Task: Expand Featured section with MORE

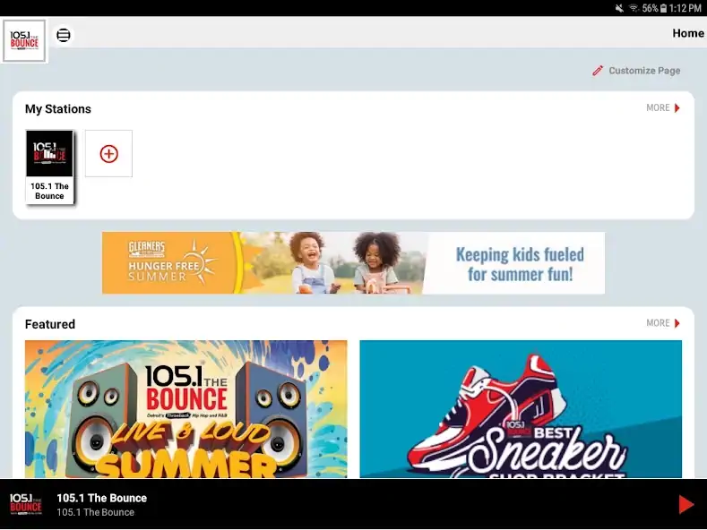Action: click(663, 323)
